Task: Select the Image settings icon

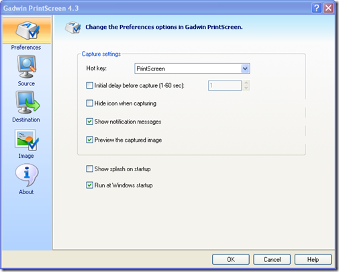Action: [27, 140]
